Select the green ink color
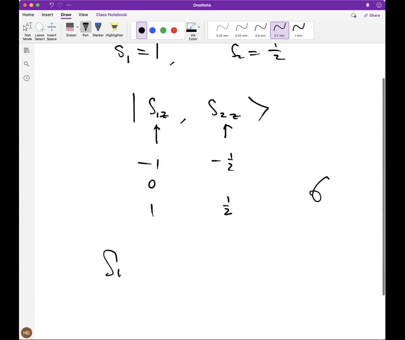Image resolution: width=405 pixels, height=340 pixels. (163, 30)
